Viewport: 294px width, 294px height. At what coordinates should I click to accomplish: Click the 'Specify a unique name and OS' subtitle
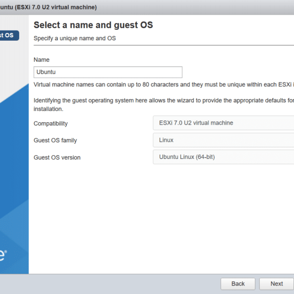tap(74, 38)
